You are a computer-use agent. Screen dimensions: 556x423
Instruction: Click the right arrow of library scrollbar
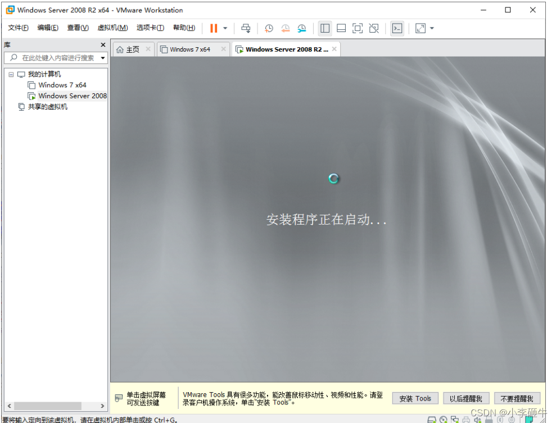[102, 406]
